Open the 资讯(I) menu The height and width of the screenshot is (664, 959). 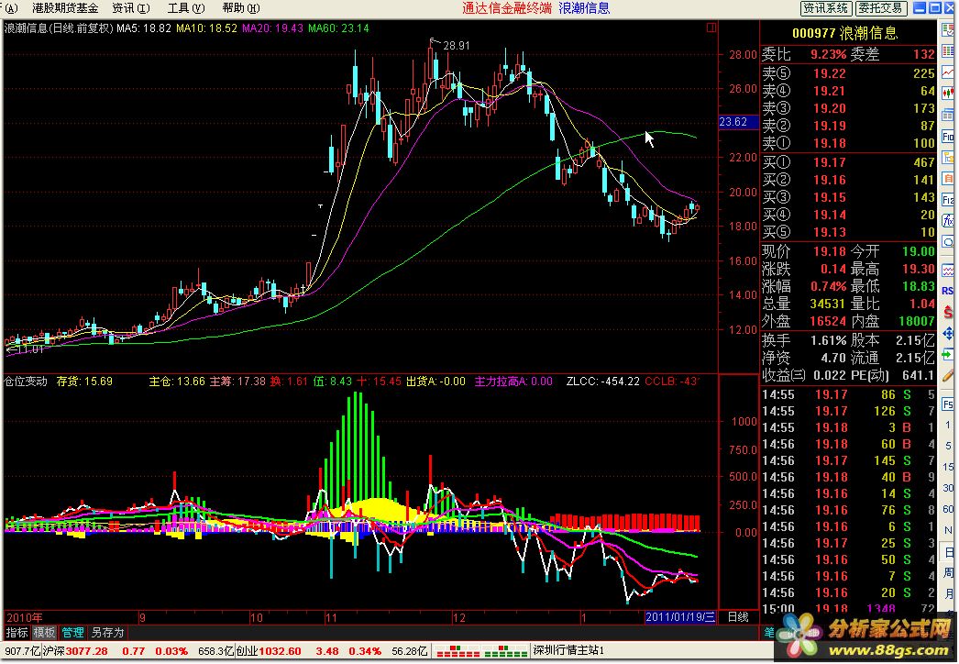[x=130, y=8]
